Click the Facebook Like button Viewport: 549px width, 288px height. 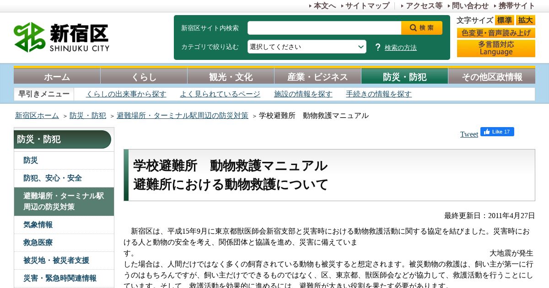tap(497, 132)
